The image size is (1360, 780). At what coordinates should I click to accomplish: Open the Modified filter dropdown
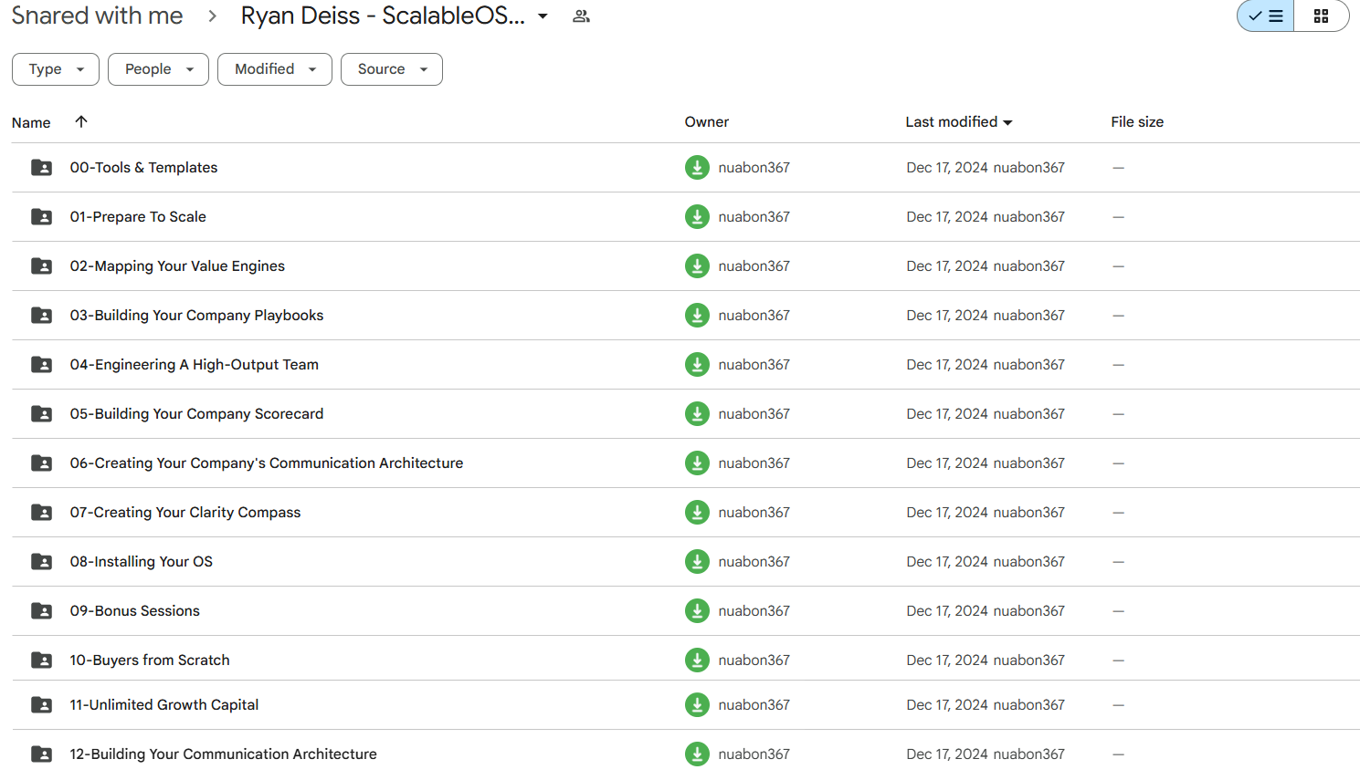click(275, 69)
